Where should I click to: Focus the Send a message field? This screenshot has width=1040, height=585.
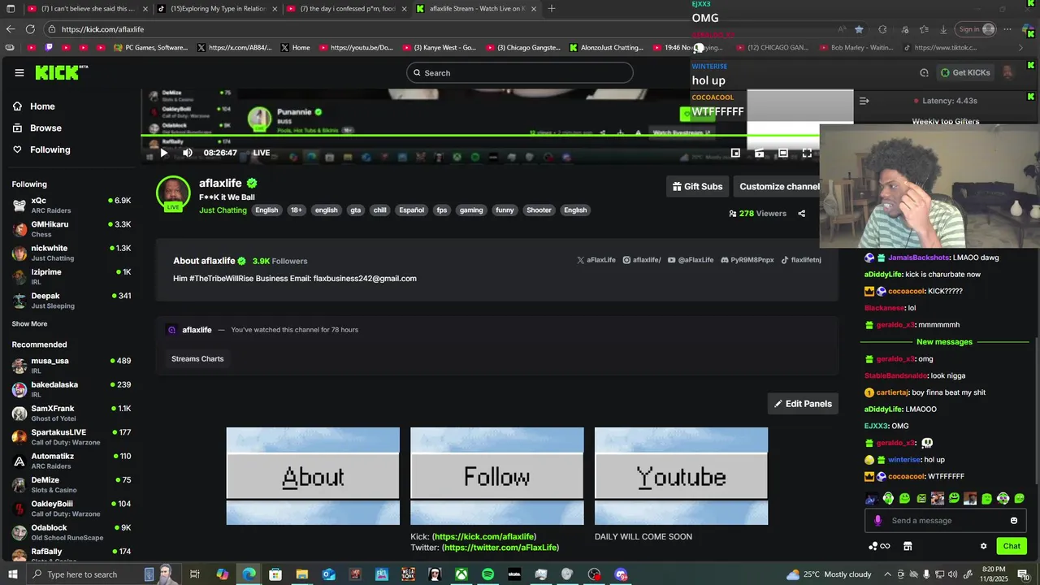pyautogui.click(x=947, y=521)
